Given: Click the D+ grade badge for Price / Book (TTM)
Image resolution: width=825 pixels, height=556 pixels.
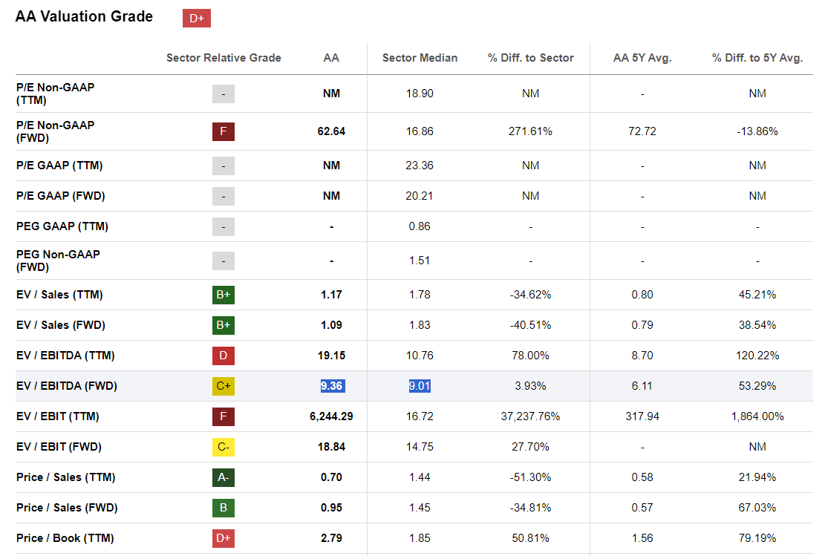Looking at the screenshot, I should click(x=223, y=538).
